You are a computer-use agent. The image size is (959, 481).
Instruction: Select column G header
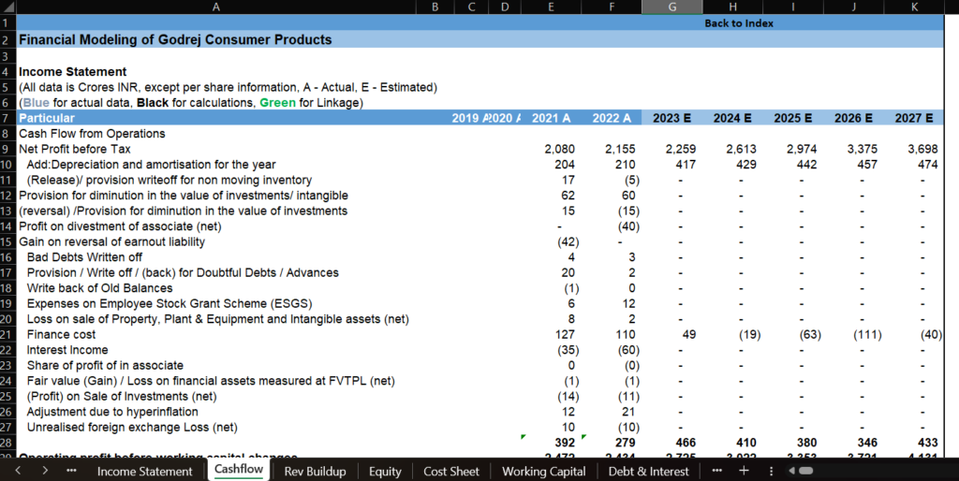[x=671, y=7]
